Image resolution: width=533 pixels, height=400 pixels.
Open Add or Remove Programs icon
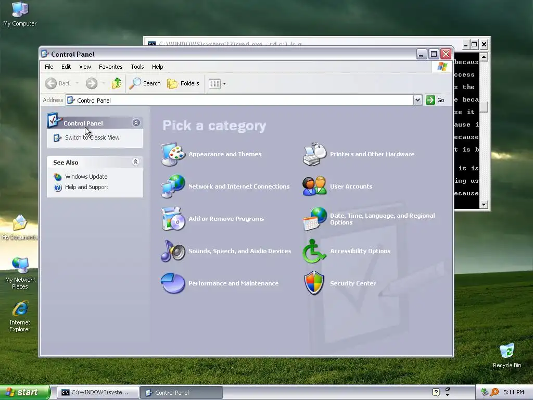[173, 219]
